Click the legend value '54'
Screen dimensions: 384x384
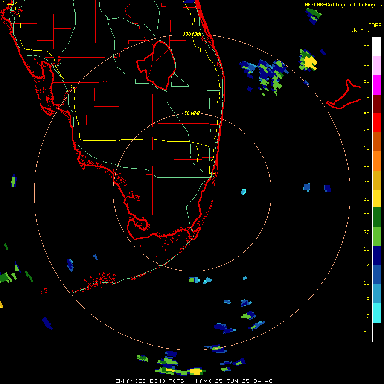367,97
